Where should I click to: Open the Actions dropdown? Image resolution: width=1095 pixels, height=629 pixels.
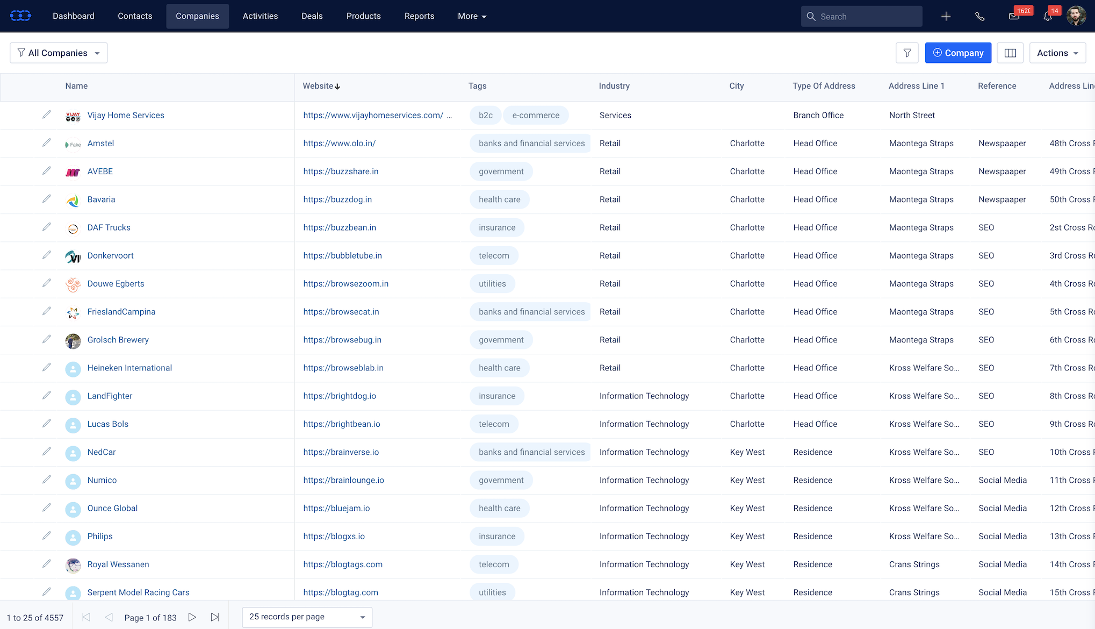pyautogui.click(x=1056, y=53)
